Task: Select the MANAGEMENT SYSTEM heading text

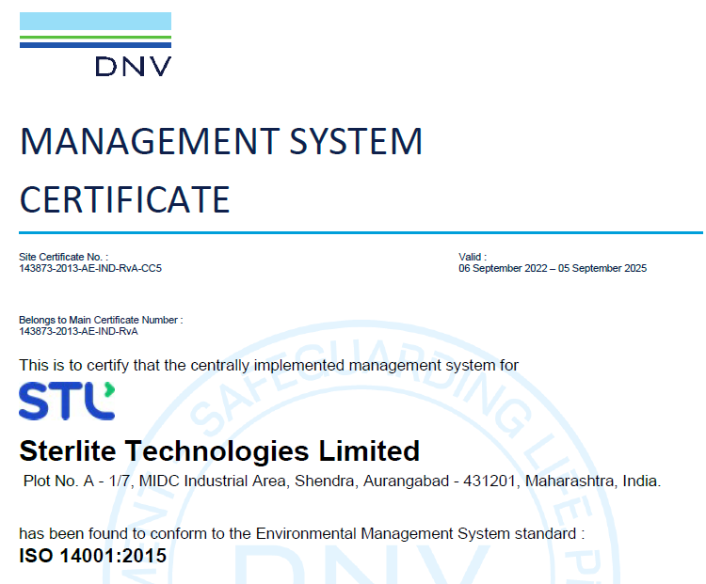Action: [x=221, y=141]
